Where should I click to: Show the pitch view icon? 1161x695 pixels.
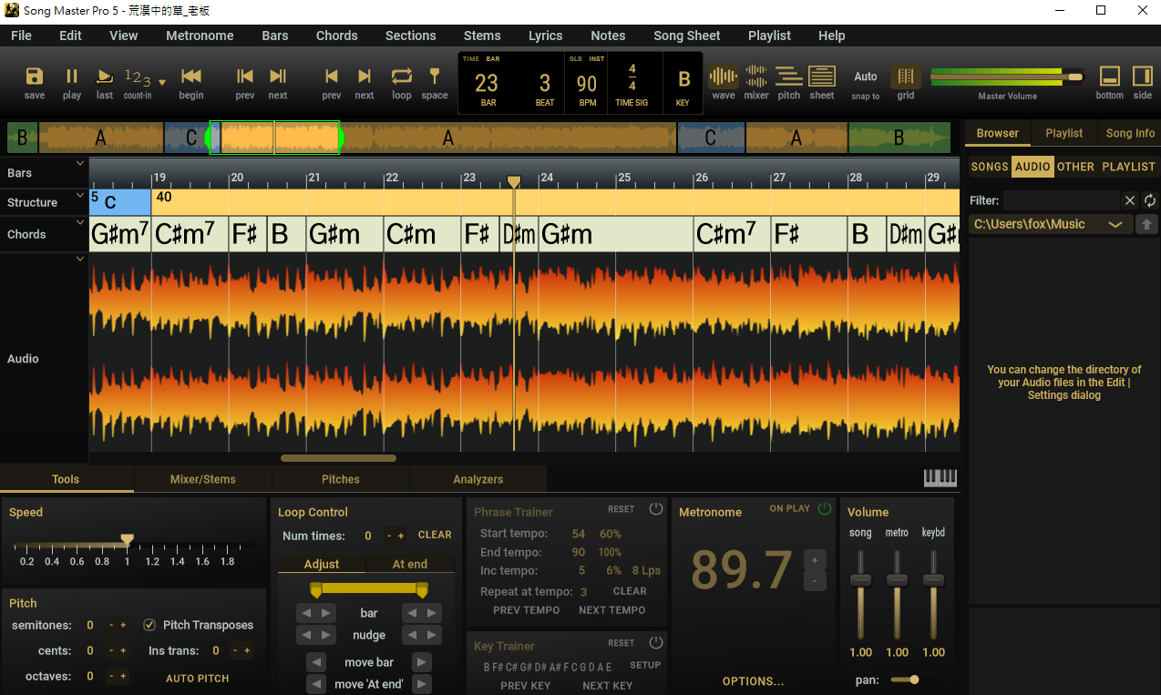(789, 77)
